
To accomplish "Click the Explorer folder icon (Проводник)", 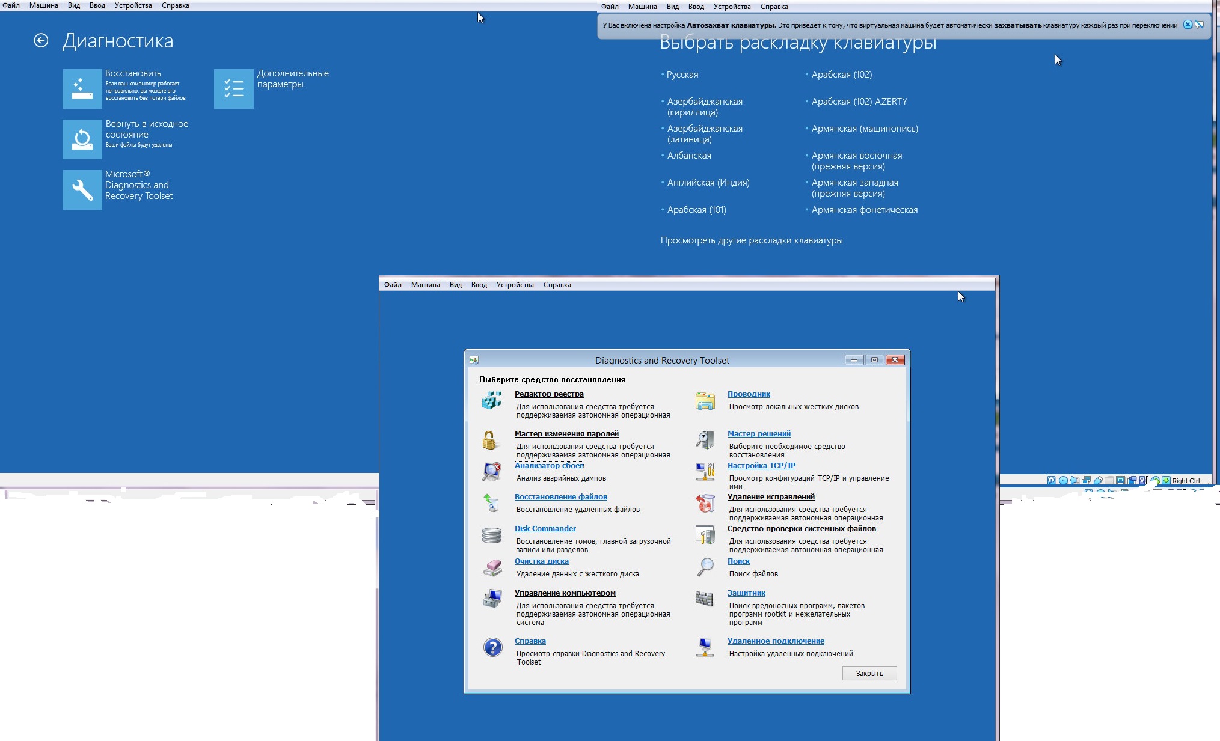I will point(705,401).
